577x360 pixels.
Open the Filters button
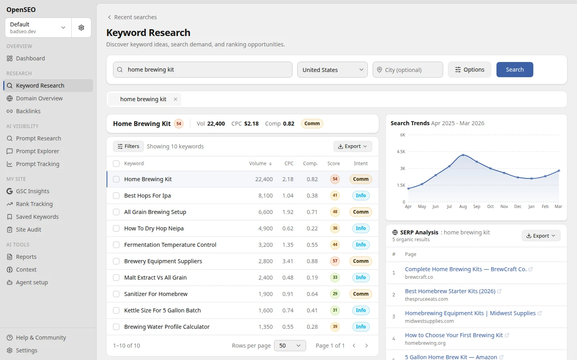click(128, 146)
